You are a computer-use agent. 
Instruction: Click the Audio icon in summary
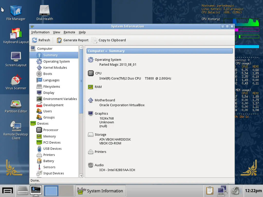pyautogui.click(x=91, y=165)
